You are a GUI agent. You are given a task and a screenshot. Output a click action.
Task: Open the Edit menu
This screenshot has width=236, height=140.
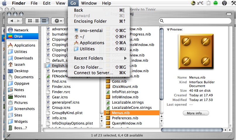(47, 3)
